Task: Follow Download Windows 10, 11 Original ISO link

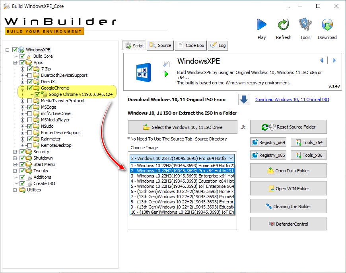Action: [x=292, y=99]
